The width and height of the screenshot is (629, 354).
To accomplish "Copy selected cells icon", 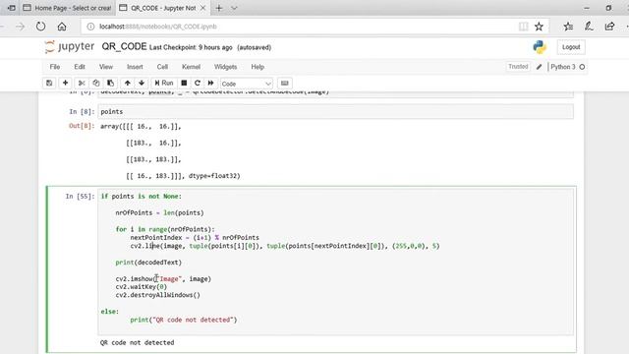I will (96, 83).
